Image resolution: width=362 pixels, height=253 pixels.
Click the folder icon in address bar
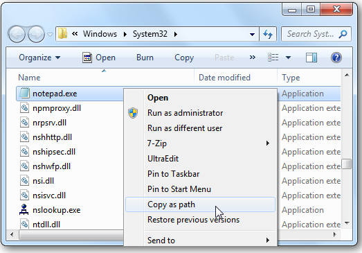pyautogui.click(x=62, y=34)
